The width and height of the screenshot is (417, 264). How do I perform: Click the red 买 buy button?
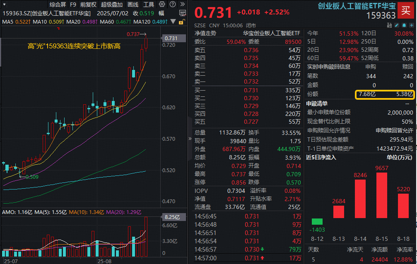[x=406, y=10]
